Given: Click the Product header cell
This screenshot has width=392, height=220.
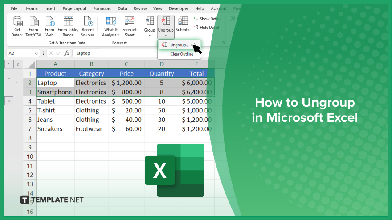Looking at the screenshot, I should [55, 74].
